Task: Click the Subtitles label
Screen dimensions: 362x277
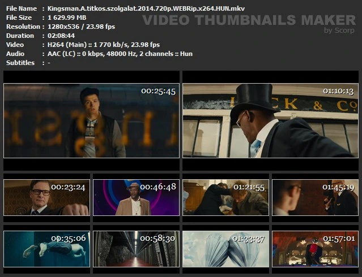Action: click(20, 63)
